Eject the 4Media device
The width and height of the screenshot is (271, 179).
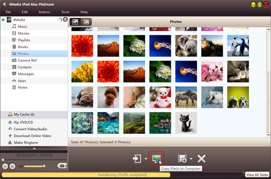65,19
